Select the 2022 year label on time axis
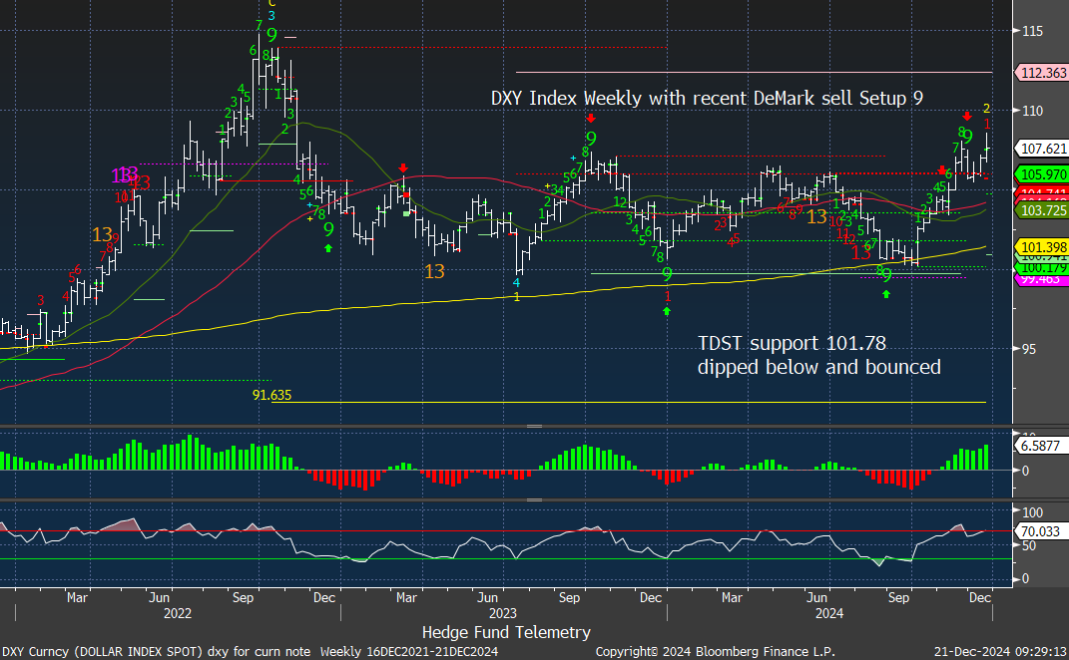 coord(178,613)
